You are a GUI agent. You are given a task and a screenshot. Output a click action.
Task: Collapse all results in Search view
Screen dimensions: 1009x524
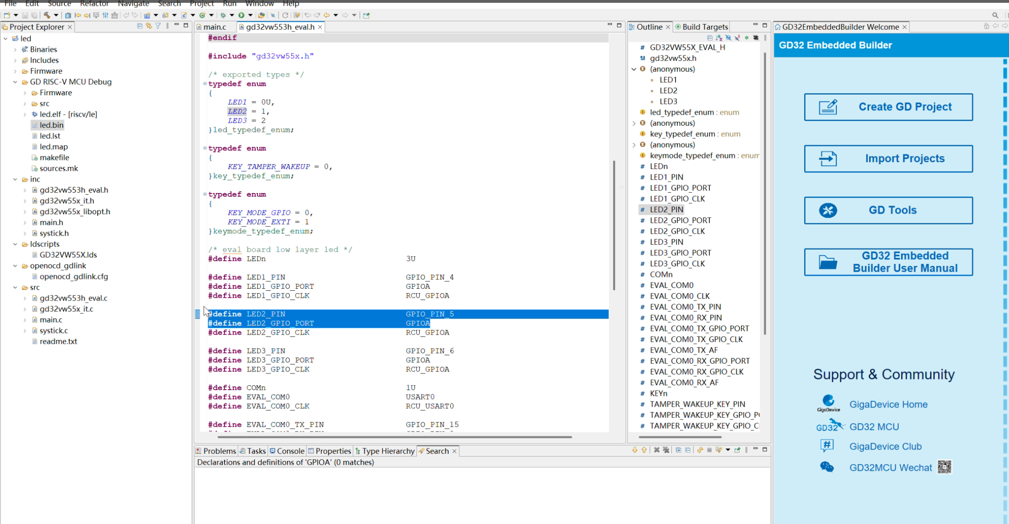688,450
